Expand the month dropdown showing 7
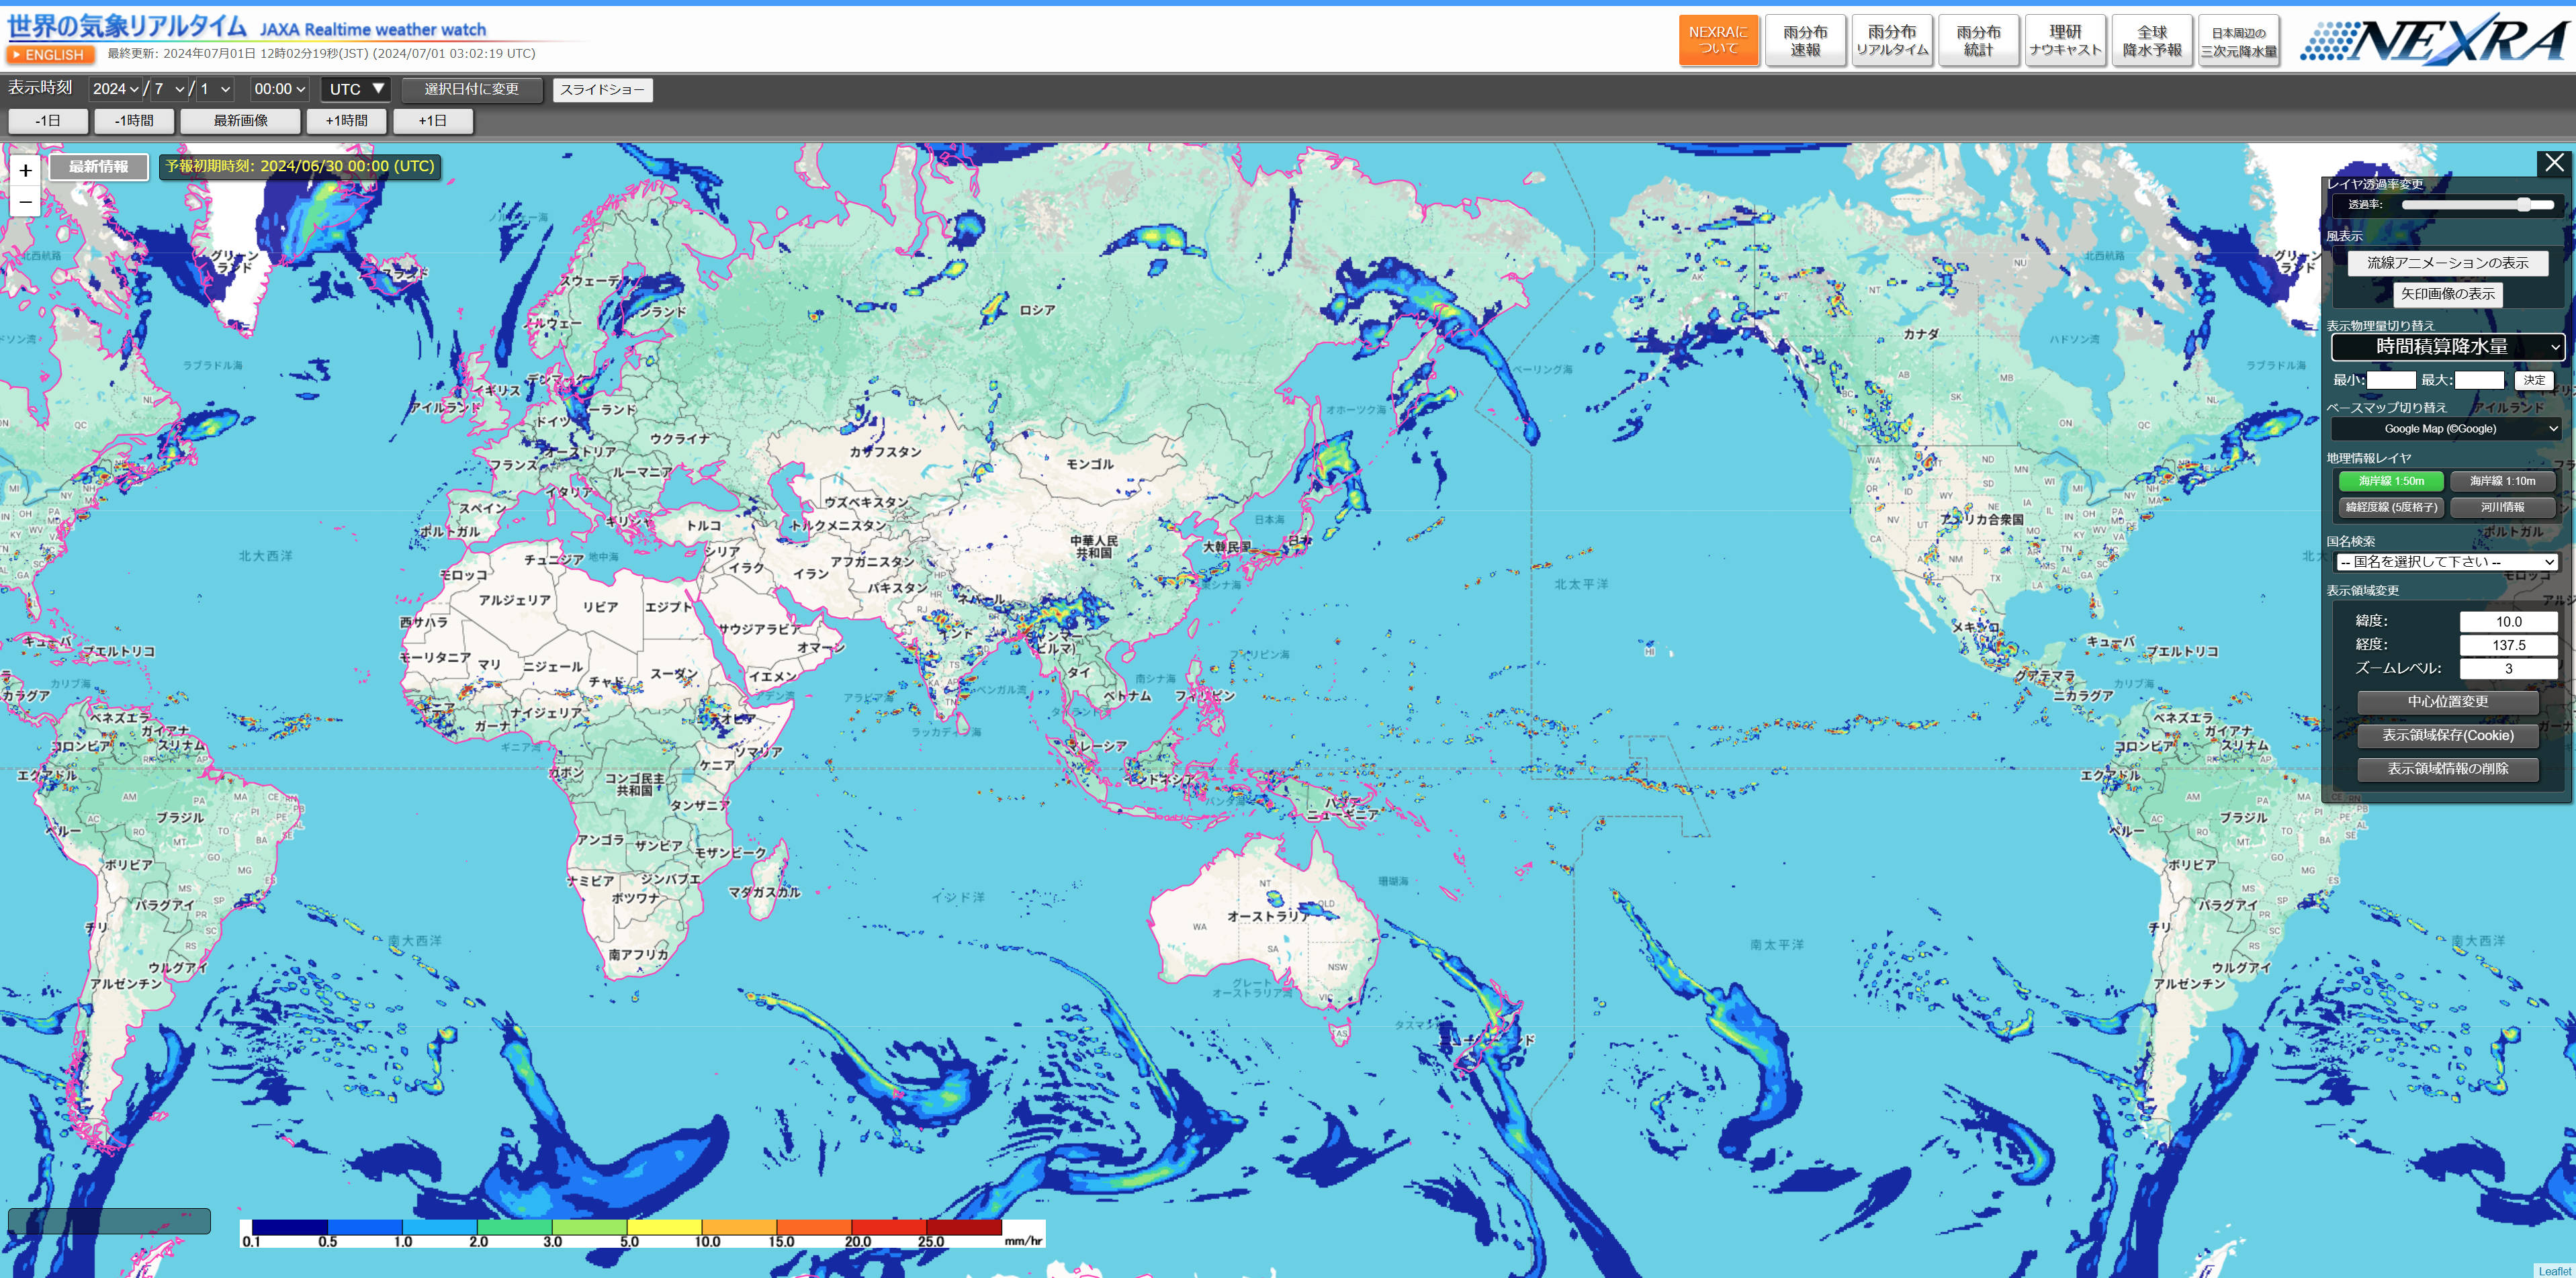This screenshot has height=1278, width=2576. [169, 89]
